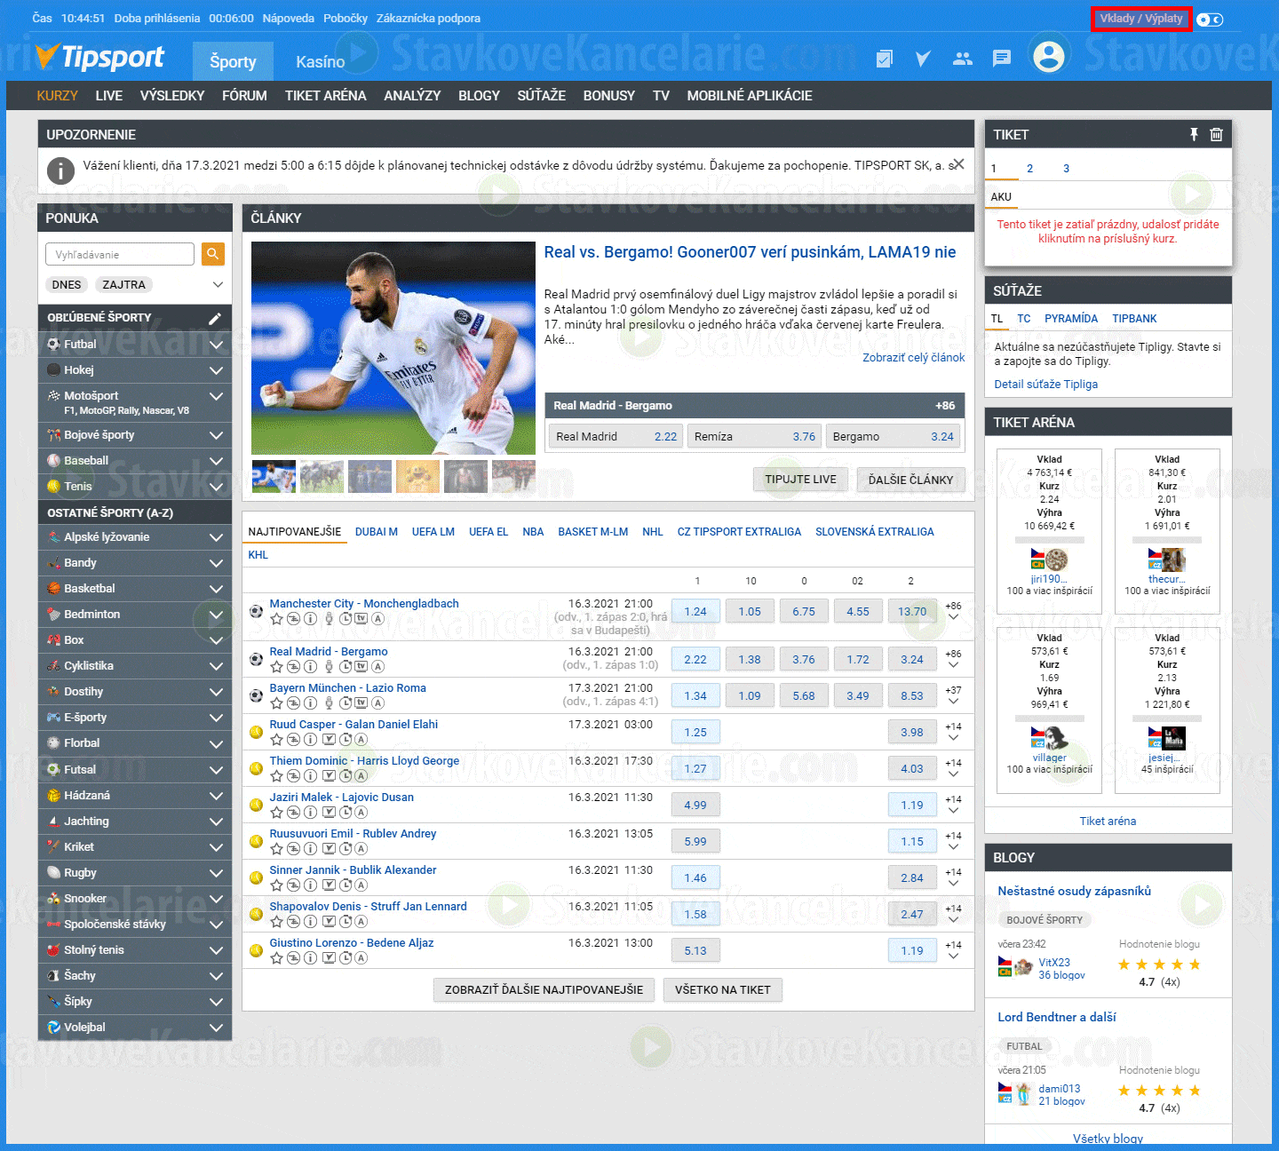Open the tickets checklist icon in header
1279x1151 pixels.
point(884,59)
